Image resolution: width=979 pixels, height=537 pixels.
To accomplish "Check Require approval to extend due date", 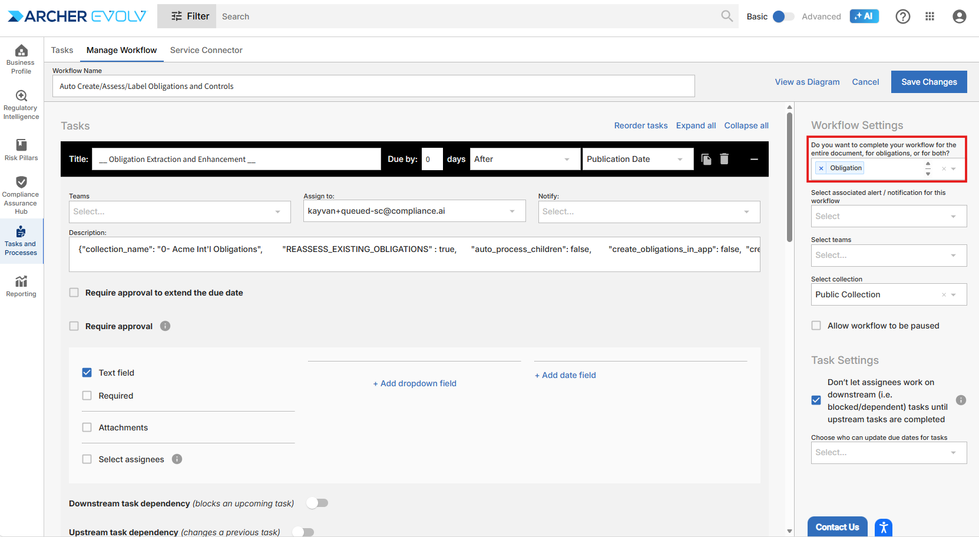I will click(74, 293).
